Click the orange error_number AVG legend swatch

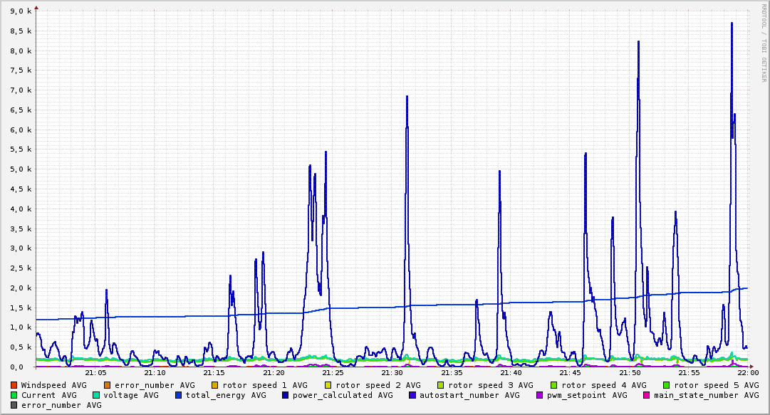[107, 386]
